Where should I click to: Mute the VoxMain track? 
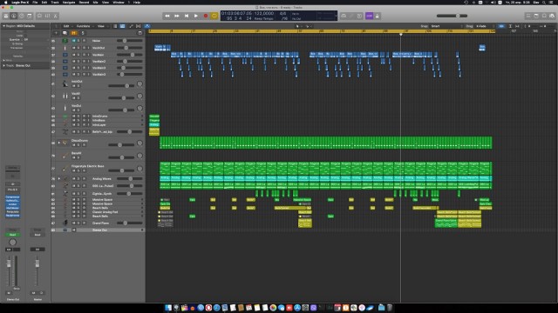coord(74,55)
